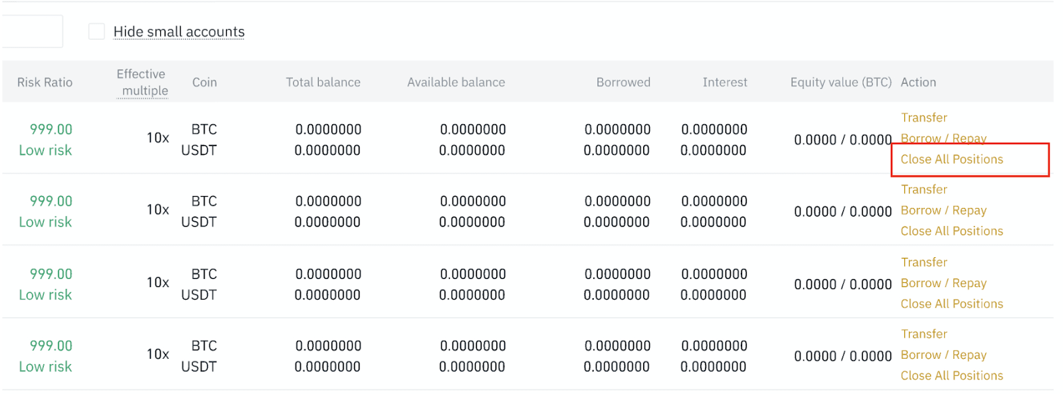Open Borrow / Repay in the fourth row

pos(943,355)
